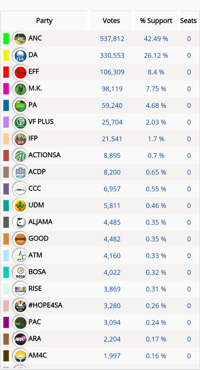
Task: Click DA's 26.12 % support value
Action: coord(156,56)
